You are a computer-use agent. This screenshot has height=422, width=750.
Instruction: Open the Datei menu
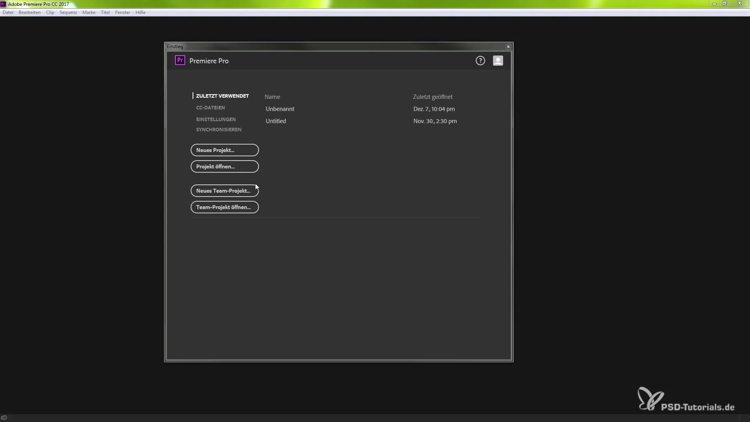coord(8,13)
